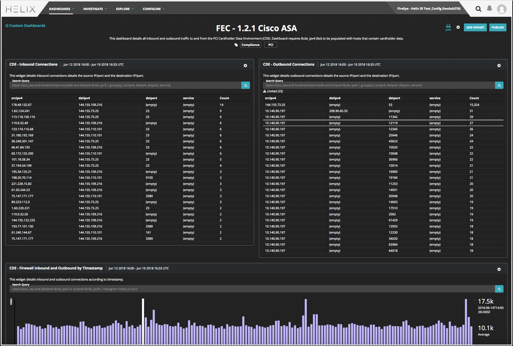
Task: Open the global search magnifier icon
Action: pos(478,9)
